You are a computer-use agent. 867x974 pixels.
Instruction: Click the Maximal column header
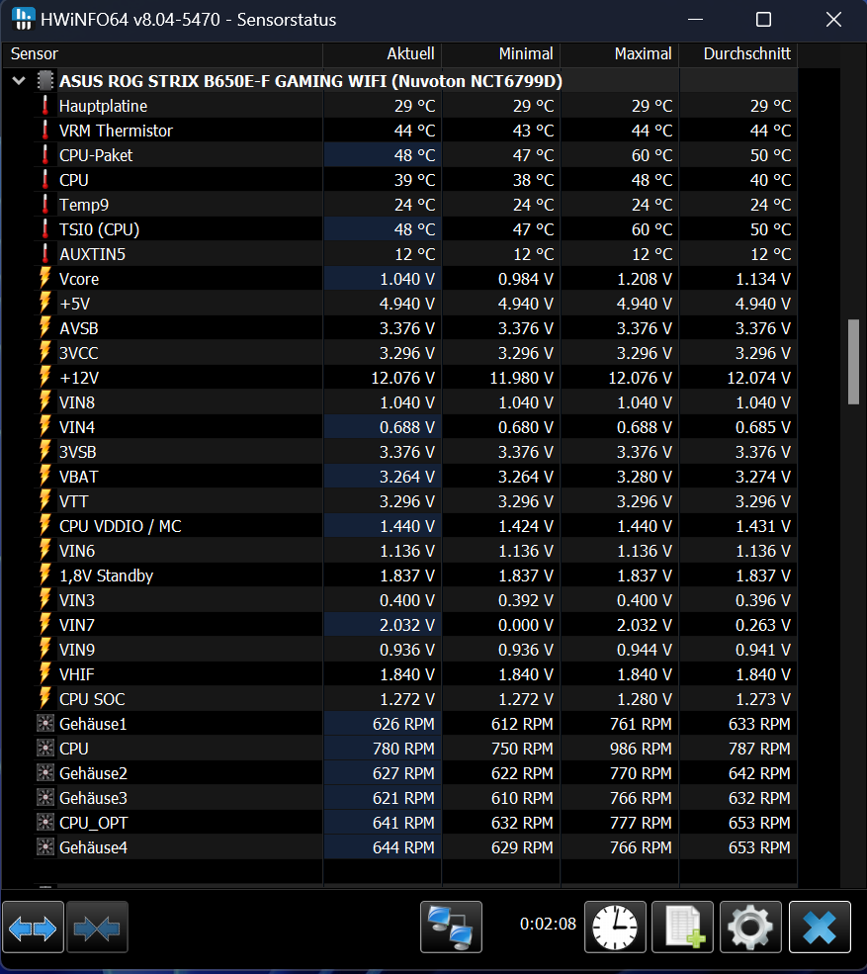620,54
